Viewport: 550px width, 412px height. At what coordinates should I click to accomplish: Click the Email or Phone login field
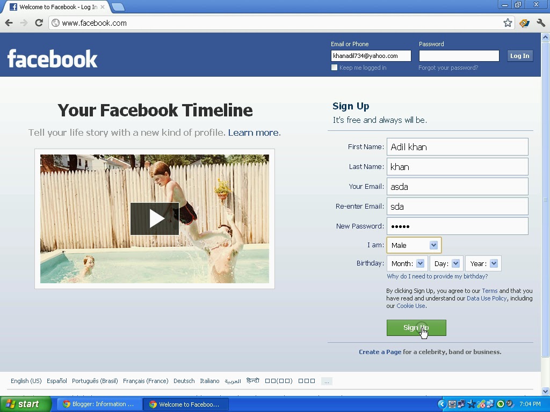click(x=371, y=56)
